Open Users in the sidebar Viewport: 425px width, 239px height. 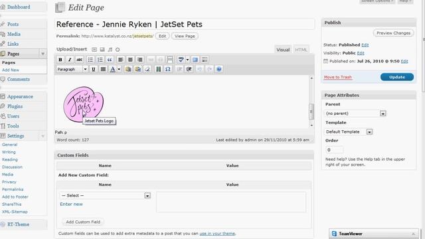[13, 116]
